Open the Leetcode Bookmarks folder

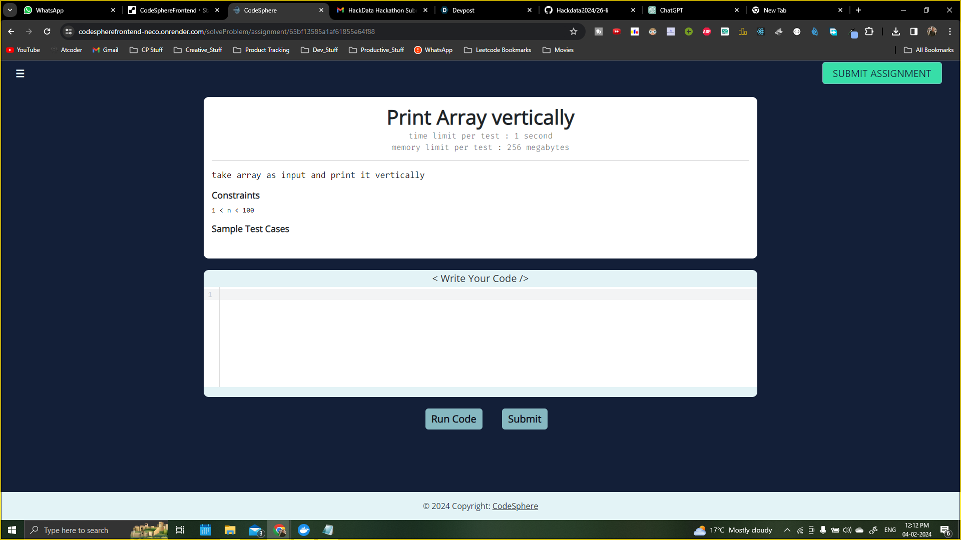[x=498, y=50]
